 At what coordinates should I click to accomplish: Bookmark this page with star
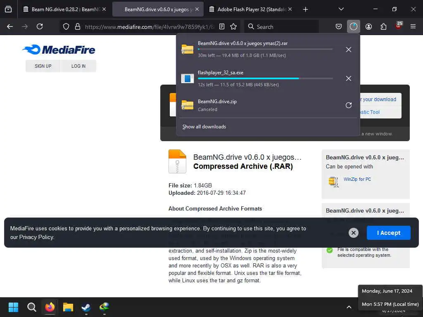click(x=233, y=26)
